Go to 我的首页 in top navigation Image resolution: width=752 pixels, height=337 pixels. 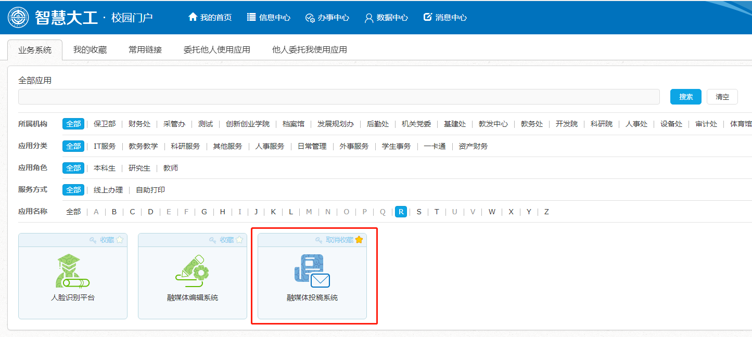[x=210, y=17]
